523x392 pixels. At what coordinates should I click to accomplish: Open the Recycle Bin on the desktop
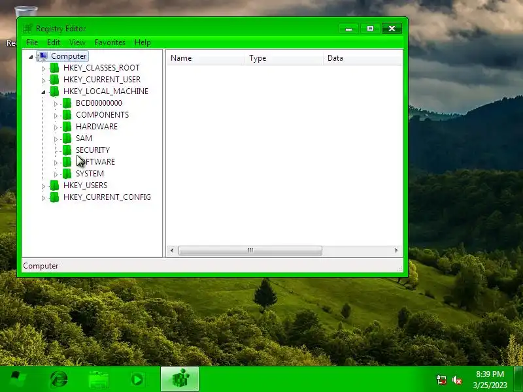pos(26,11)
